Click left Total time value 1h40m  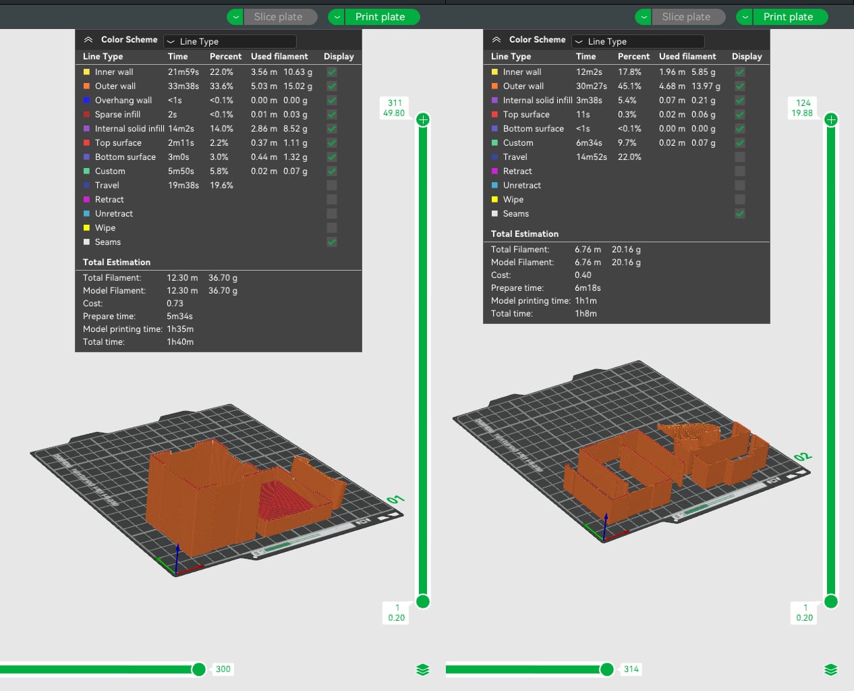pos(180,342)
